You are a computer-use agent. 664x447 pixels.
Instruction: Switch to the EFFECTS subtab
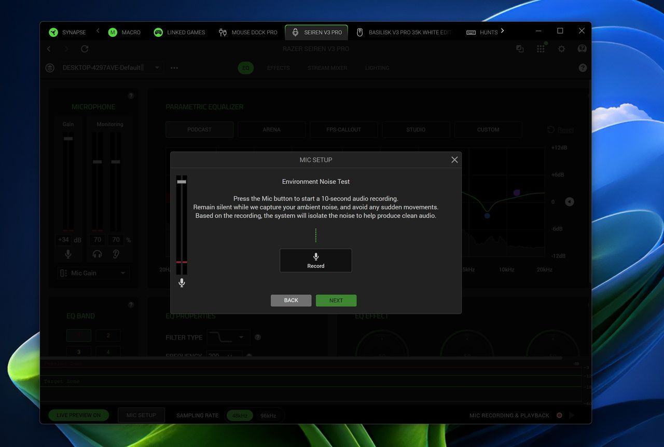click(279, 68)
